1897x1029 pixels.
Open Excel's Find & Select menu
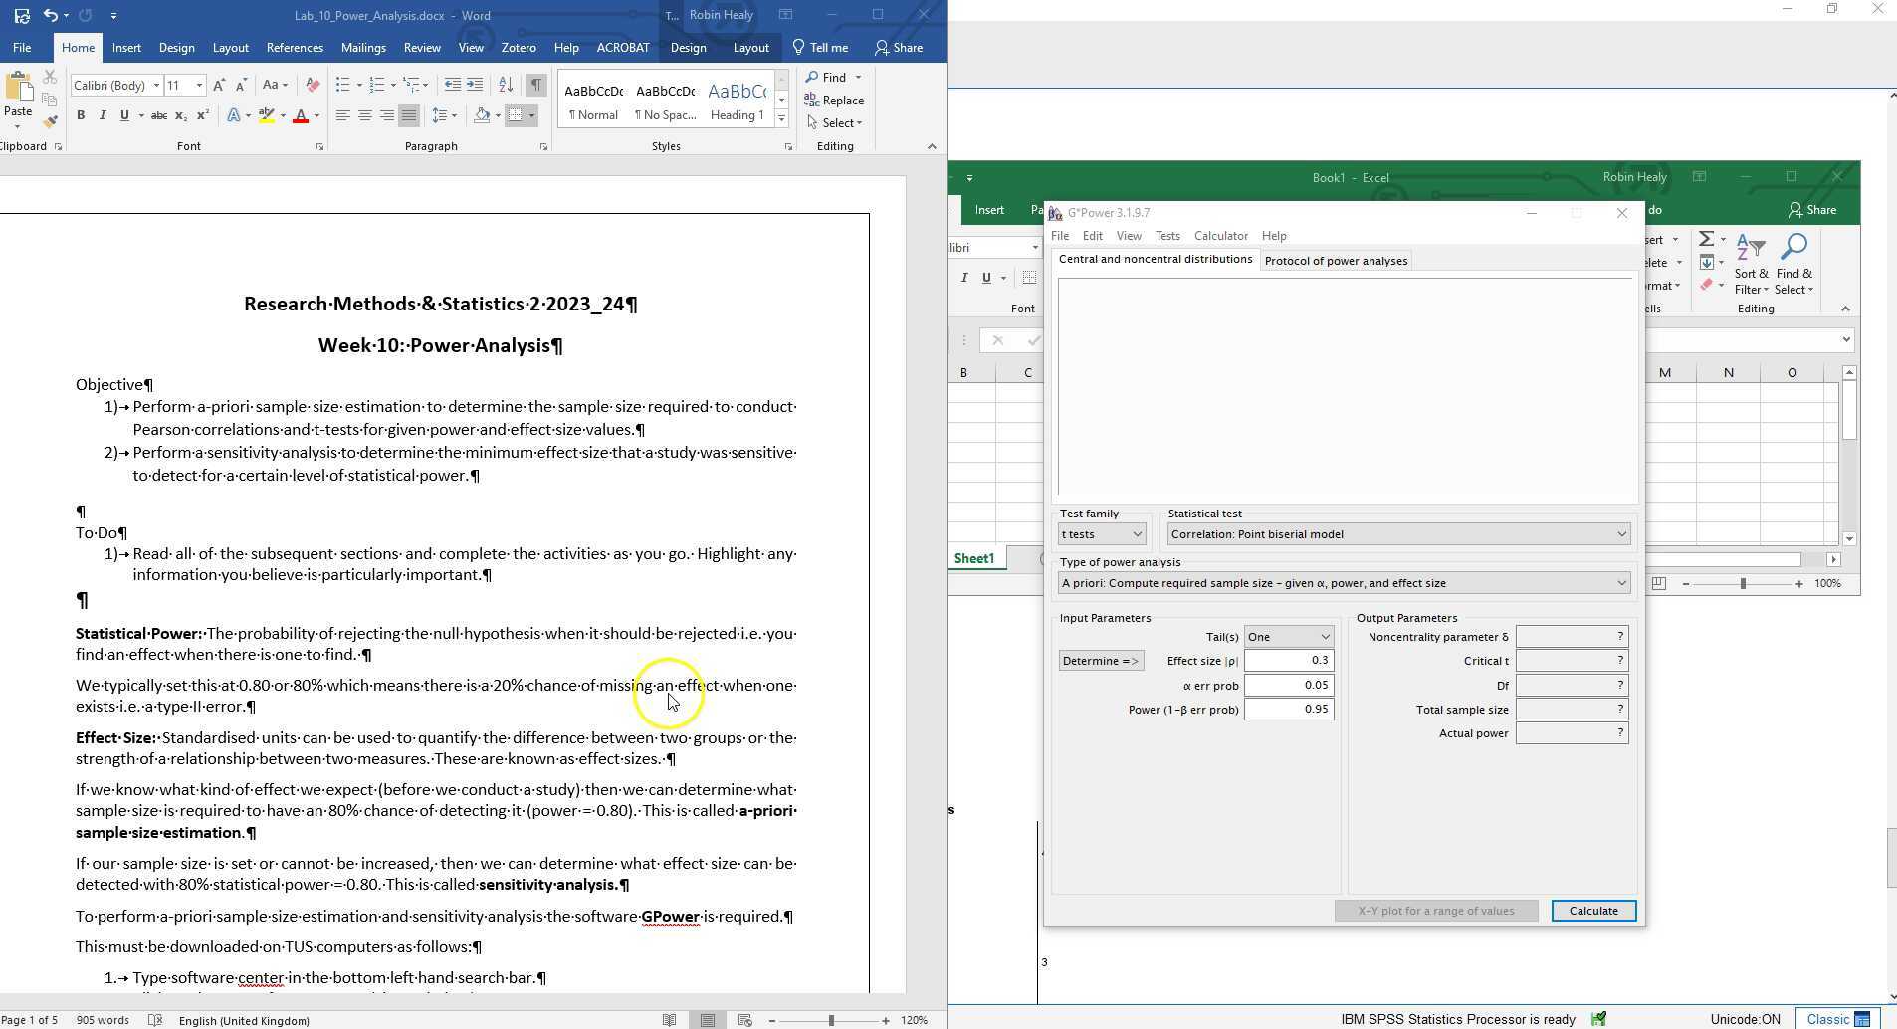(1793, 266)
